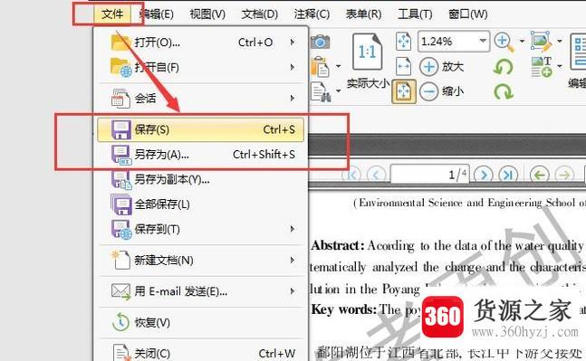Click 恢复(V) menu entry
Viewport: 586px width, 361px height.
coord(202,323)
